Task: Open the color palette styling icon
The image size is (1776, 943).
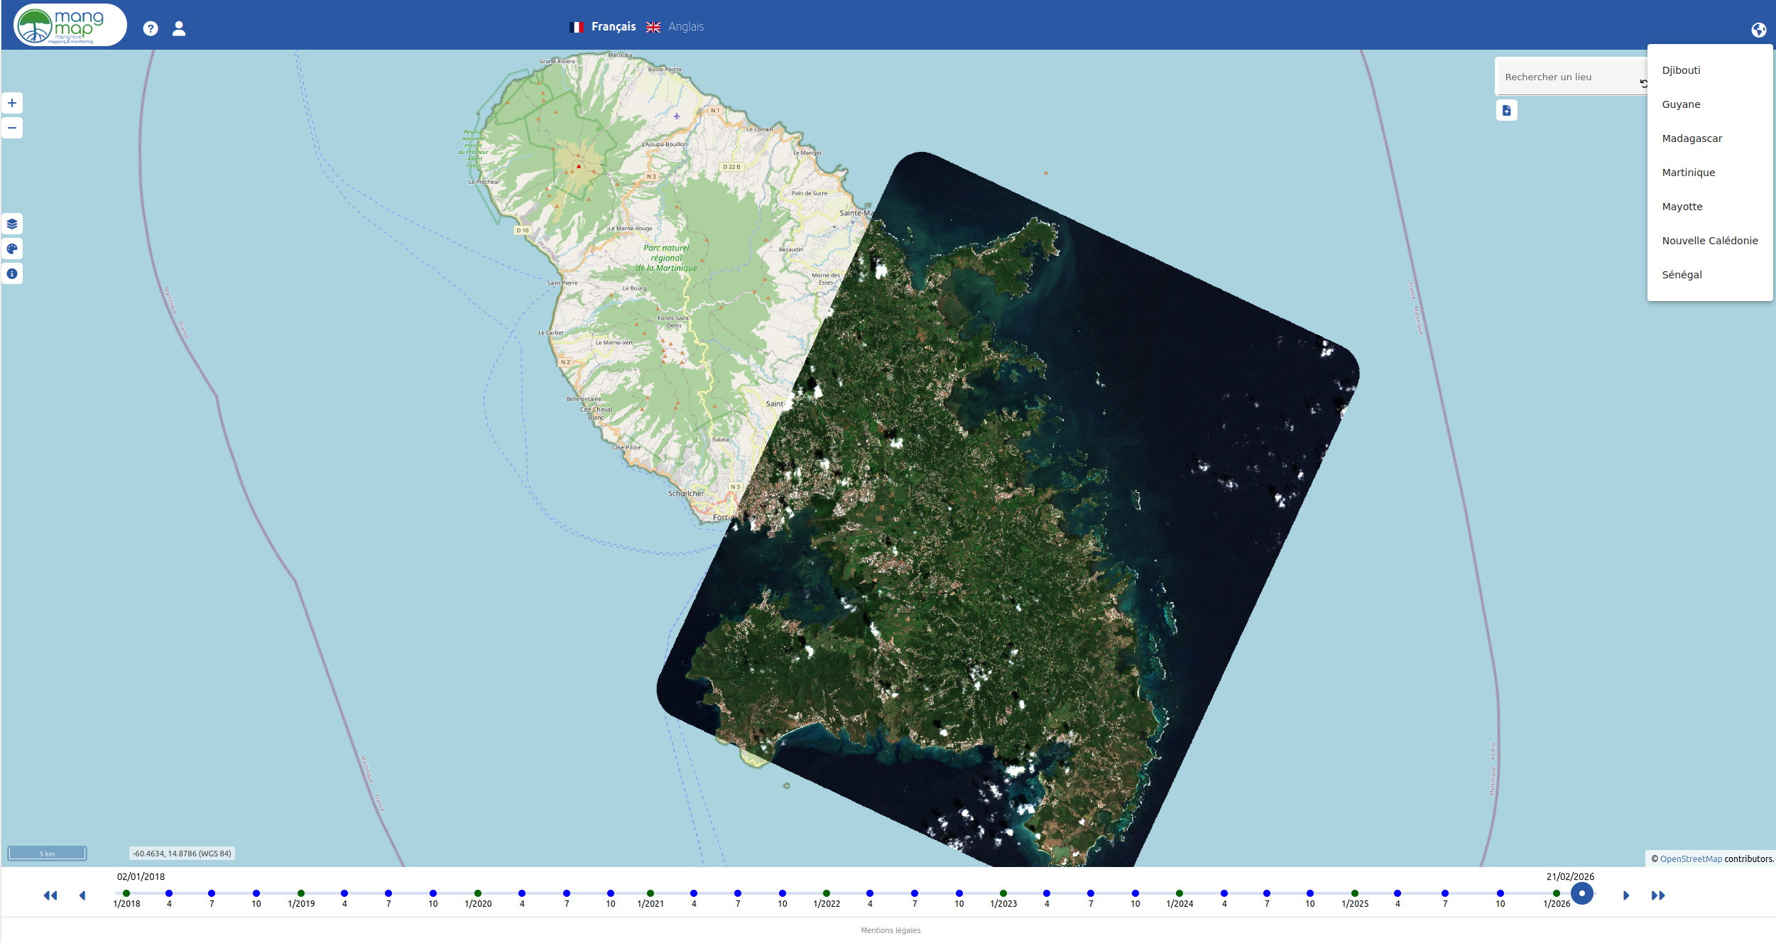Action: pos(12,249)
